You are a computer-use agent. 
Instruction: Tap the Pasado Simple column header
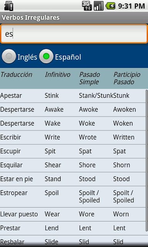[x=89, y=78]
